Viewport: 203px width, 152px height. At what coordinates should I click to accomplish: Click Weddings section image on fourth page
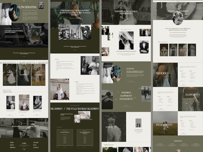[x=165, y=75]
